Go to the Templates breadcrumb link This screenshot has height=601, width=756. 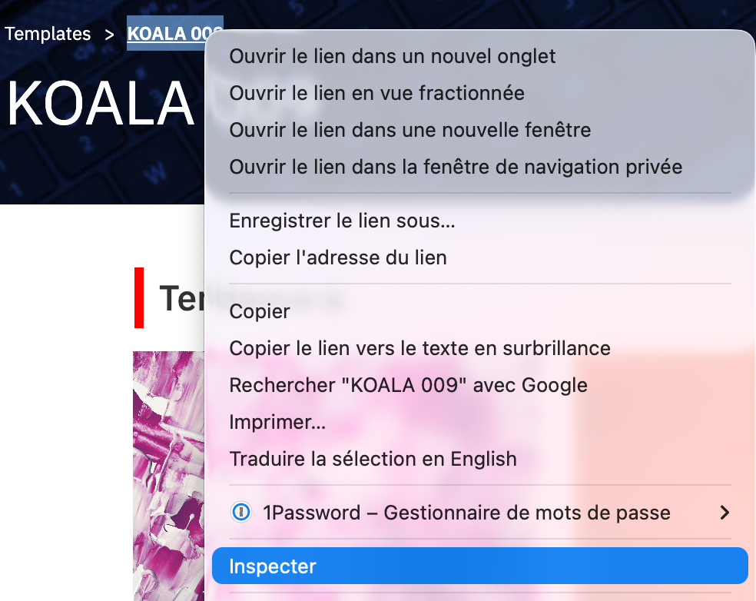pyautogui.click(x=48, y=34)
